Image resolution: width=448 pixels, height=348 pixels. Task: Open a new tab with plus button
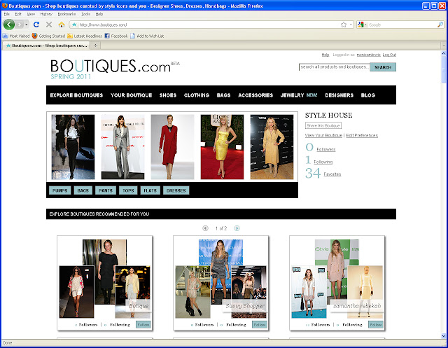[95, 46]
